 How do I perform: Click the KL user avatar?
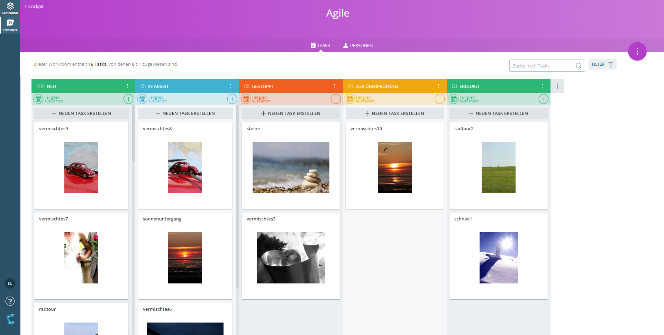pyautogui.click(x=10, y=283)
